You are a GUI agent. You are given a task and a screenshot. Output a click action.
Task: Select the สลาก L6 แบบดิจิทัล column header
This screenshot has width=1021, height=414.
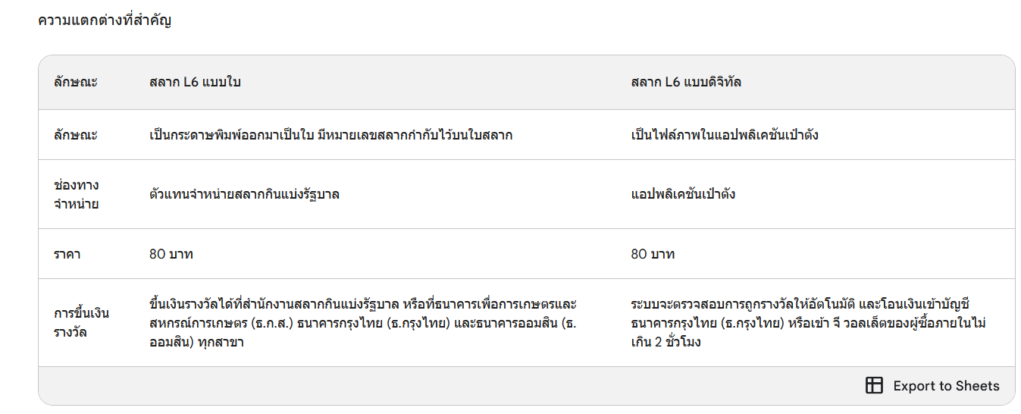686,82
